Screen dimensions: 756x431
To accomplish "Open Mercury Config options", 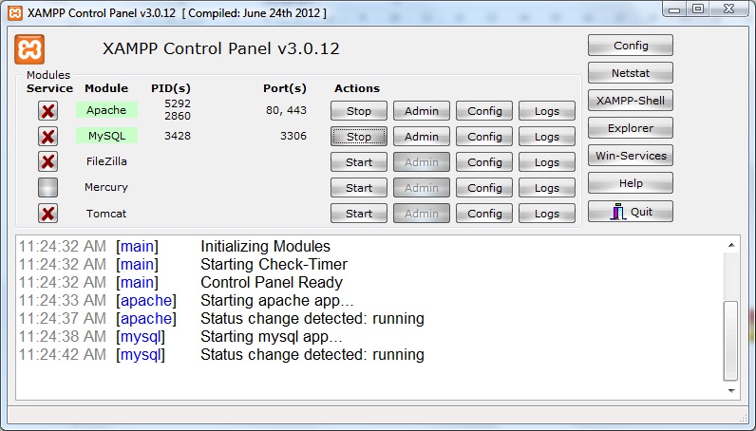I will 484,188.
